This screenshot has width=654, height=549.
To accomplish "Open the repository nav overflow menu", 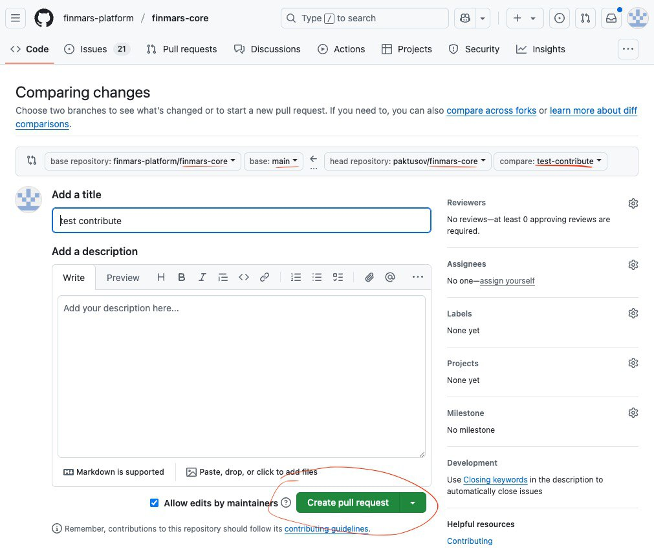I will tap(627, 49).
